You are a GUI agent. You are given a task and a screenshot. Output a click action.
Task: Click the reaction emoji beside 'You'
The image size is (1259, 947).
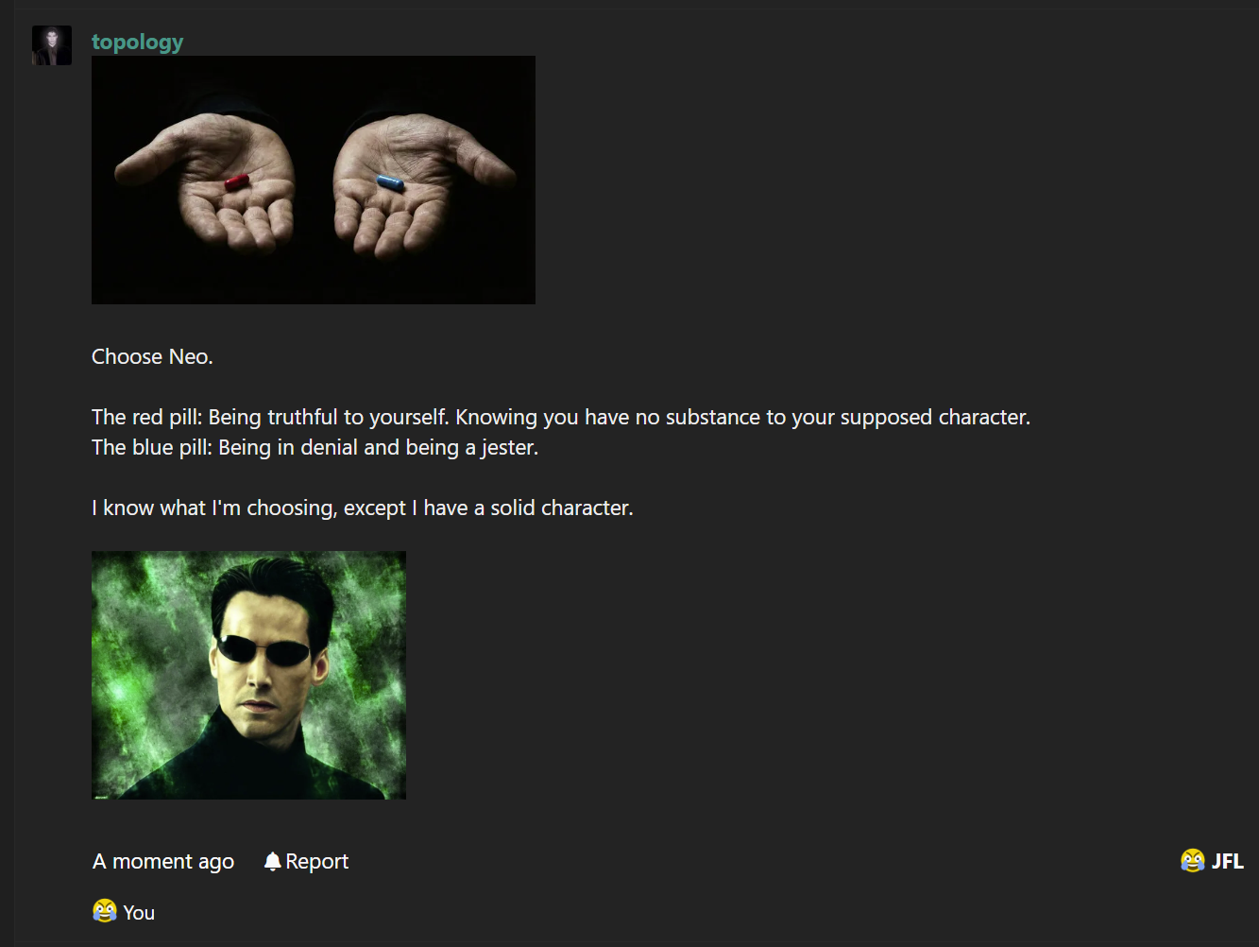pyautogui.click(x=105, y=911)
